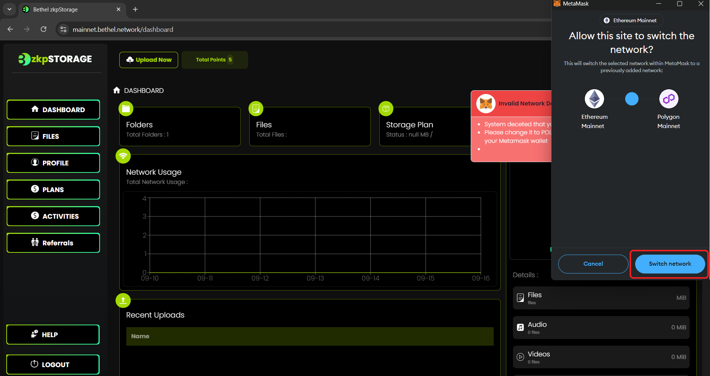The image size is (710, 376).
Task: Open the Referrals sidebar item
Action: [53, 243]
